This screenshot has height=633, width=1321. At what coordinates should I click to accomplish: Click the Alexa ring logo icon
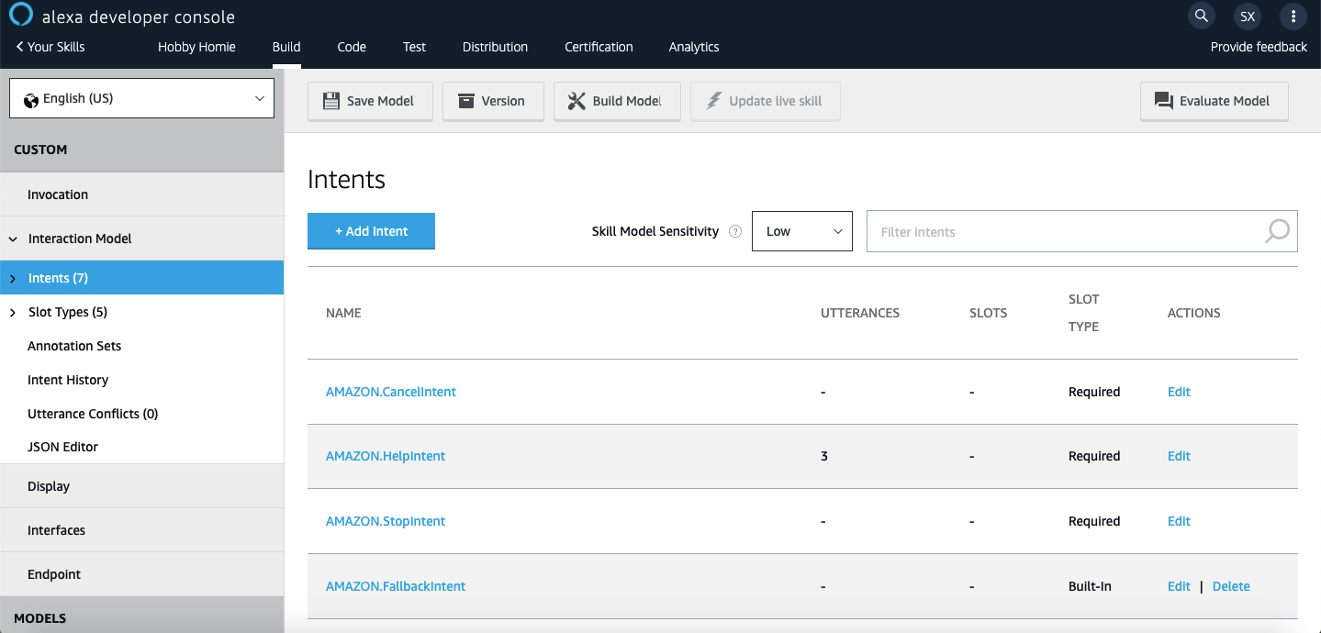pyautogui.click(x=21, y=15)
